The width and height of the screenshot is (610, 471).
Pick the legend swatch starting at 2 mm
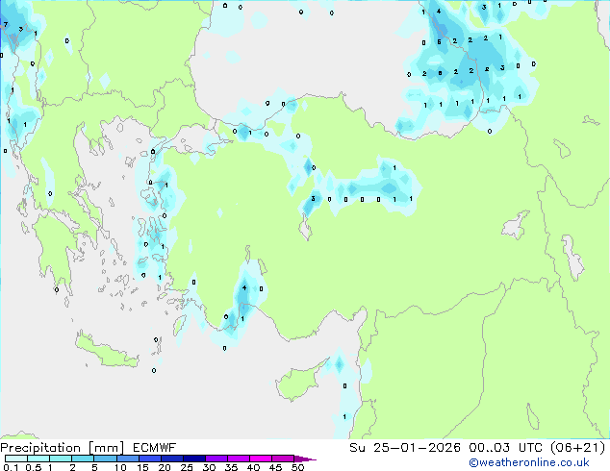83,459
